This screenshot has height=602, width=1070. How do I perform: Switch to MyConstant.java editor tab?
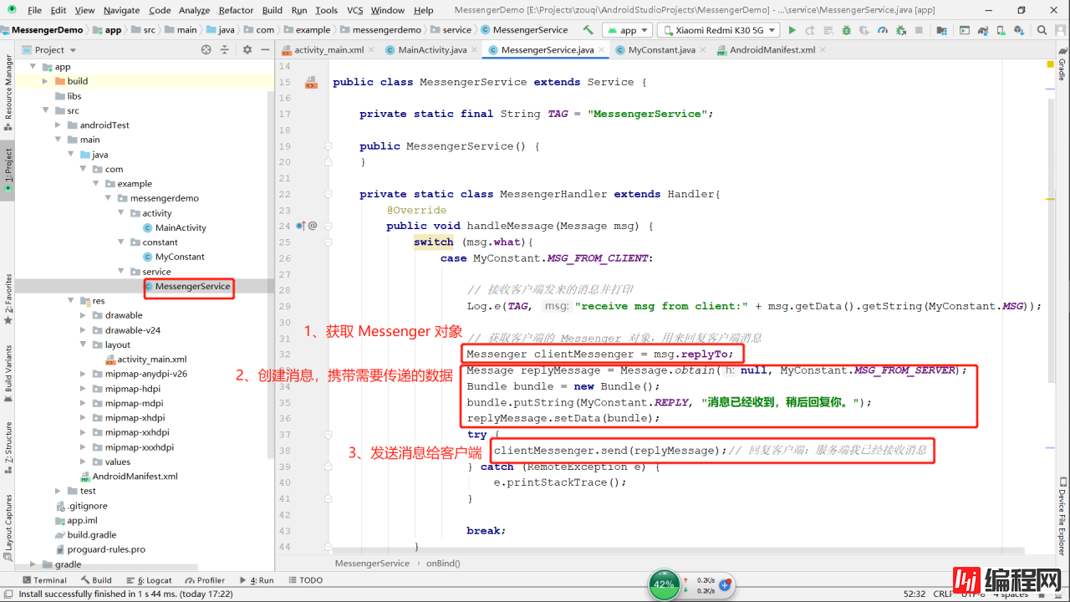661,50
